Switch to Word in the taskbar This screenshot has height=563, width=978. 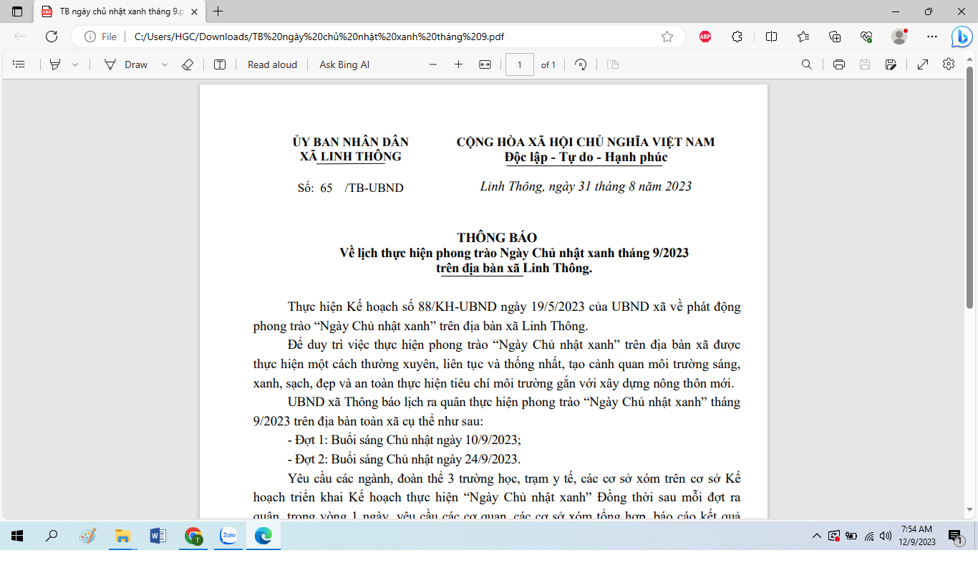coord(158,535)
